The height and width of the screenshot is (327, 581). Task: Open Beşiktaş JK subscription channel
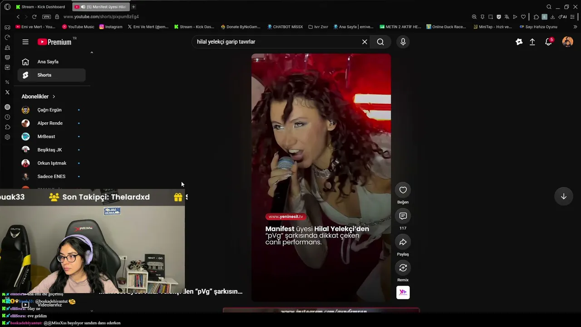pos(51,150)
